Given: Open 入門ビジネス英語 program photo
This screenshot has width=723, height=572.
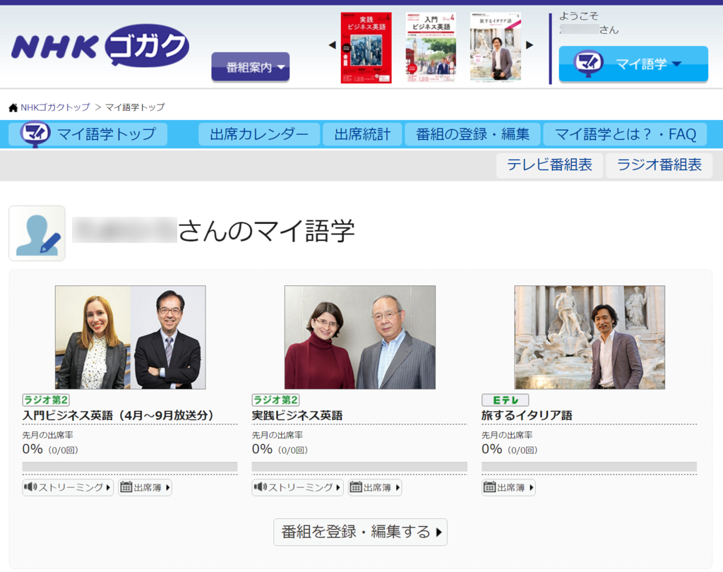Looking at the screenshot, I should 131,338.
